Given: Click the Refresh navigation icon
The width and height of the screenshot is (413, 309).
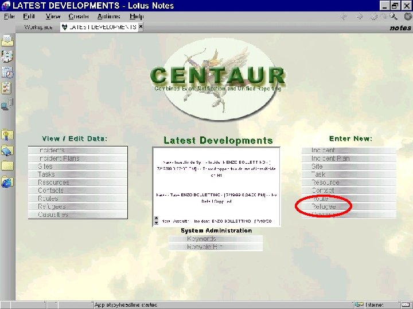Looking at the screenshot, I should [x=384, y=17].
